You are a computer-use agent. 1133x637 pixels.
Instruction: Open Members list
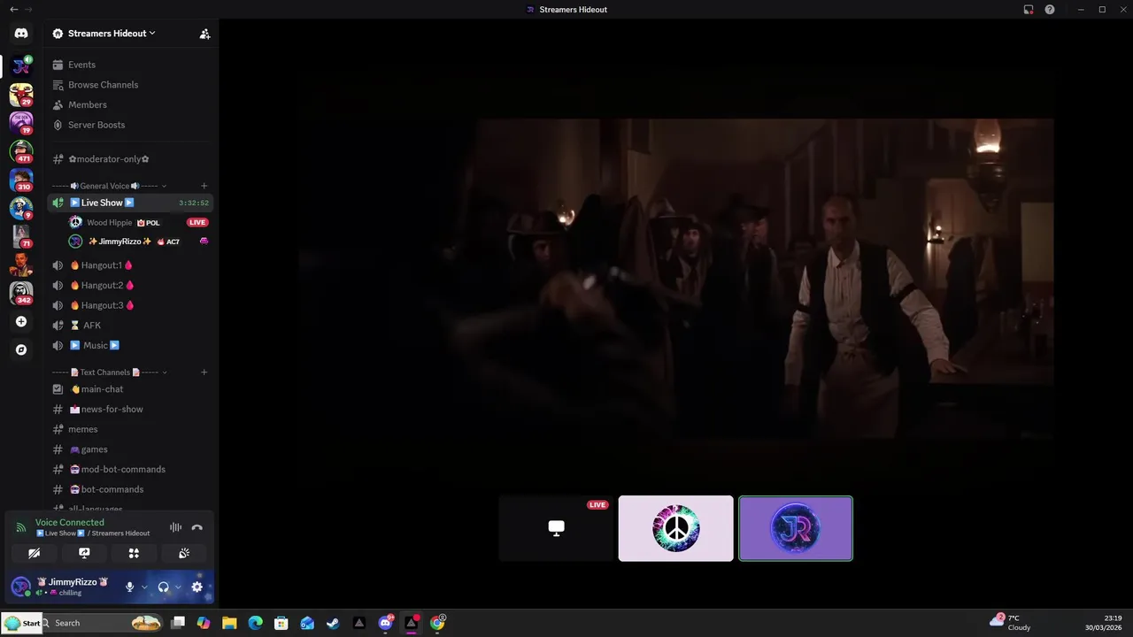coord(131,104)
